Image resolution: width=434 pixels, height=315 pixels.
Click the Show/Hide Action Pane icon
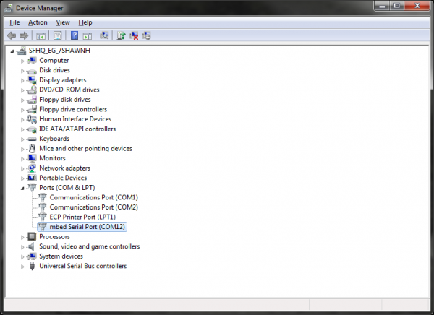(x=88, y=35)
